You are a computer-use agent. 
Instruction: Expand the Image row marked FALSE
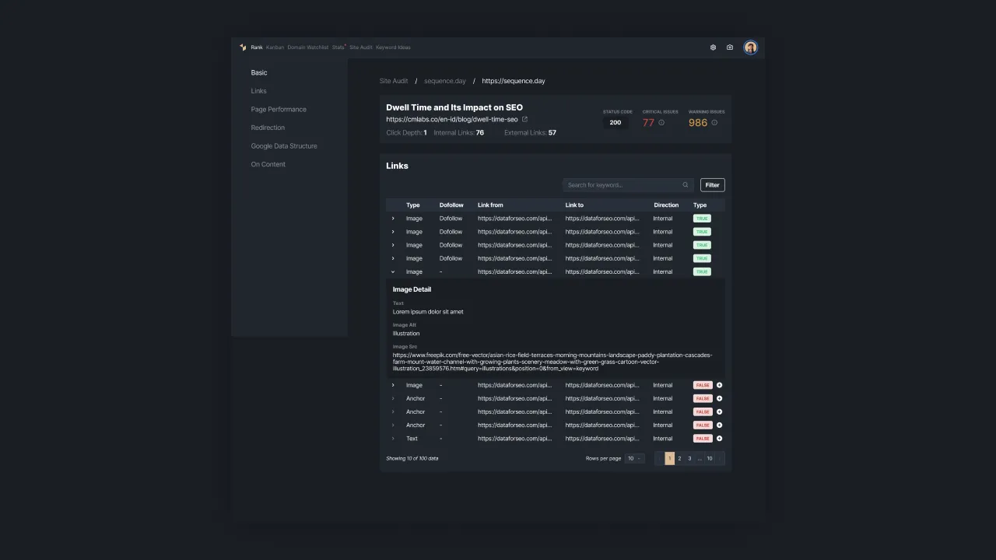tap(393, 385)
